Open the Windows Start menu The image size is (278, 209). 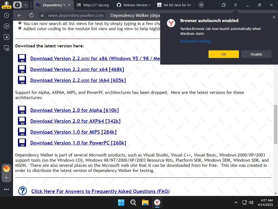[x=121, y=202]
